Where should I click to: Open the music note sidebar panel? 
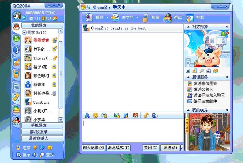click(16, 97)
